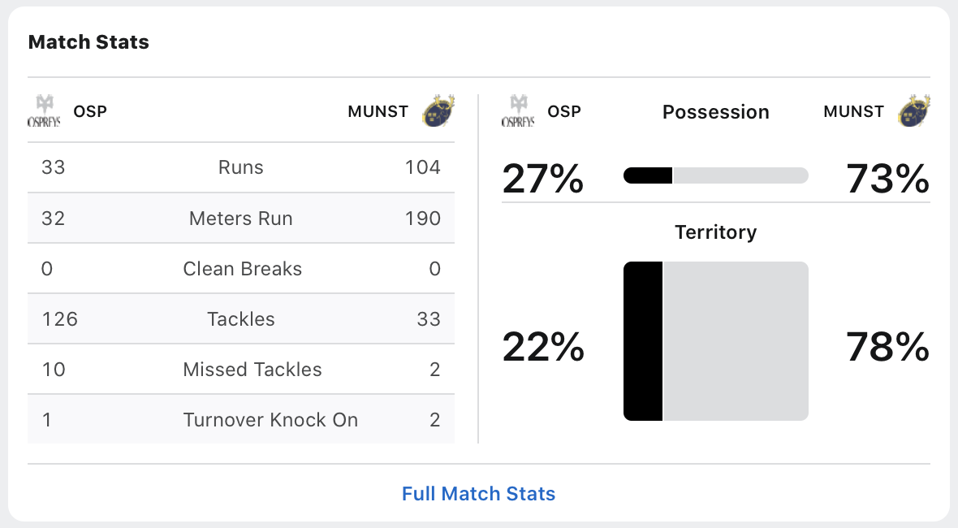Click the Ospreys logo in stats table header
Image resolution: width=958 pixels, height=528 pixels.
[44, 111]
